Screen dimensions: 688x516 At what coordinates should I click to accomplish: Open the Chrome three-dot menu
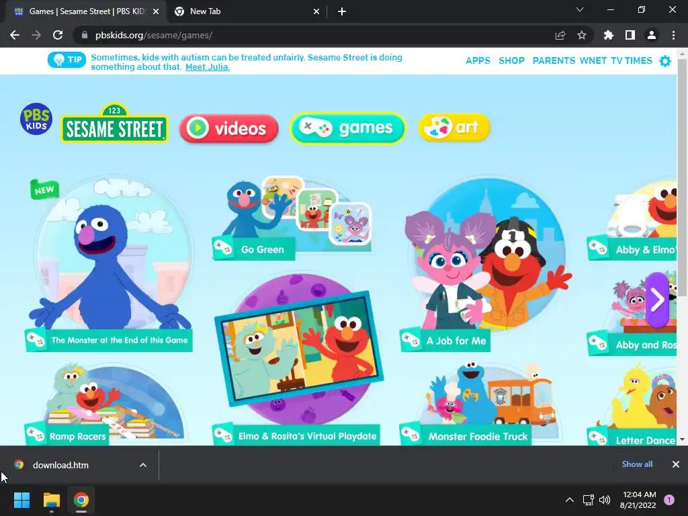673,35
